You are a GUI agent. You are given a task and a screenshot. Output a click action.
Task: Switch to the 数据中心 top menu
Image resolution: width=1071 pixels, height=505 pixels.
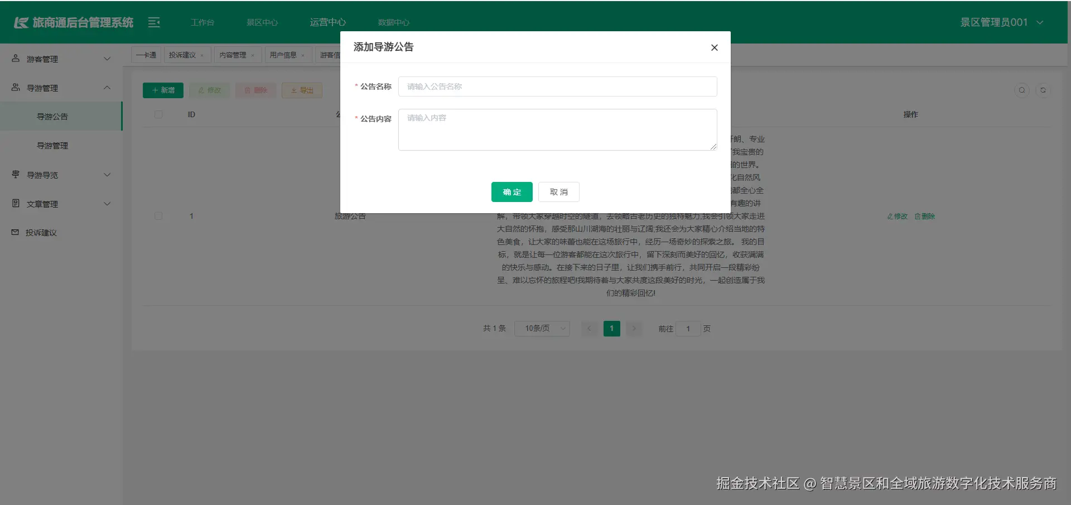click(x=394, y=22)
